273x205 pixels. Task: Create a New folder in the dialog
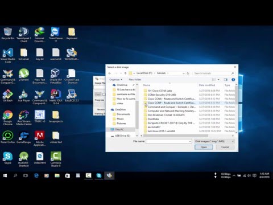click(135, 80)
